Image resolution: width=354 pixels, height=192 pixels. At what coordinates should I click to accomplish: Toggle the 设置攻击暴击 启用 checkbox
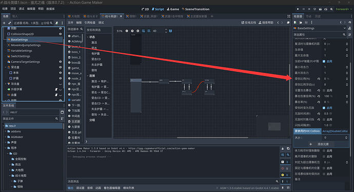(x=324, y=90)
